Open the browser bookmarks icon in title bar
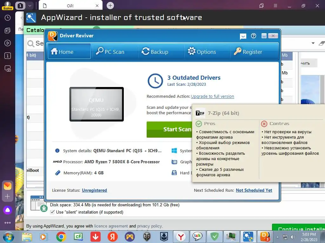The image size is (325, 243). pyautogui.click(x=262, y=6)
